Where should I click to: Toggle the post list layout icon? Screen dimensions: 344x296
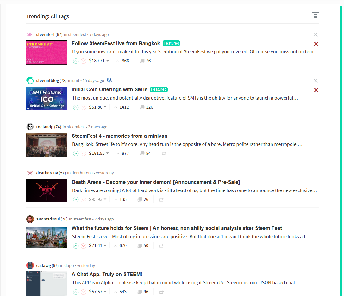315,16
